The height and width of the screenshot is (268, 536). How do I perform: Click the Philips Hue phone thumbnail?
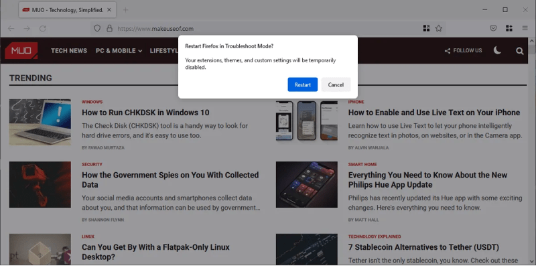click(x=307, y=185)
